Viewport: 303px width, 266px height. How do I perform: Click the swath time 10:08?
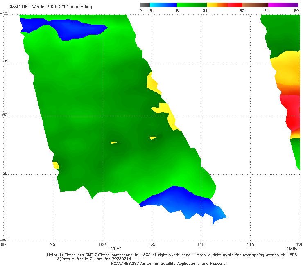coord(292,248)
